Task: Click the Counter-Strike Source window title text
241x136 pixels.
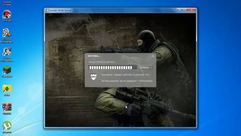Action: pos(60,10)
